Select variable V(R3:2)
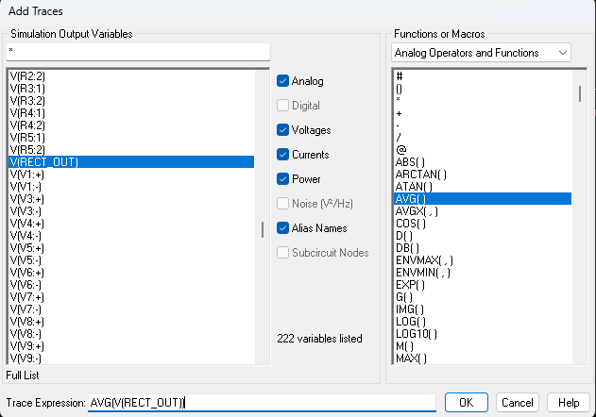The image size is (596, 417). tap(131, 101)
